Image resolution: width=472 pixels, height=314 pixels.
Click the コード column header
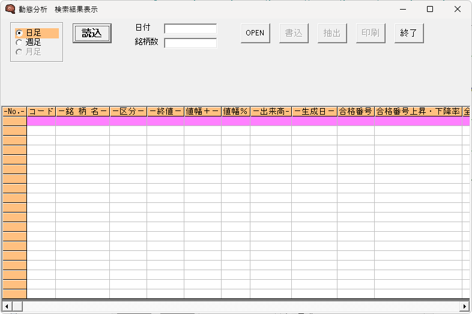(41, 112)
